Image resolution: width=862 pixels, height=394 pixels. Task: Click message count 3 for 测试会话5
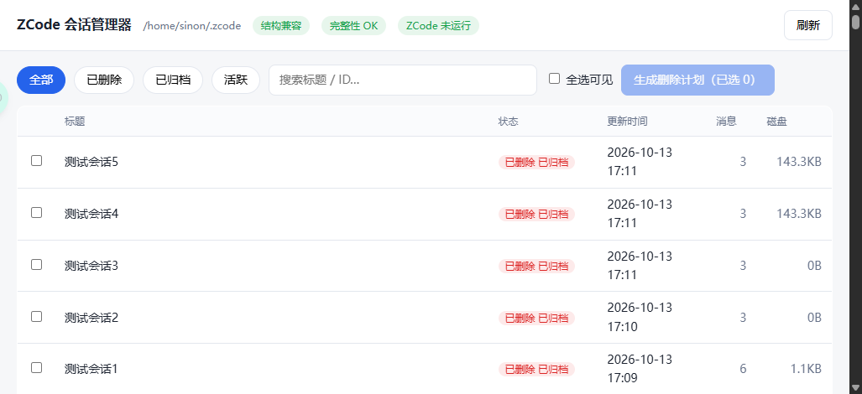coord(743,162)
